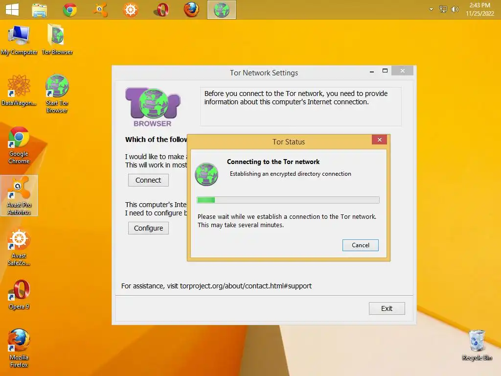Image resolution: width=501 pixels, height=376 pixels.
Task: Click the Tor Network Settings title text
Action: coord(264,73)
